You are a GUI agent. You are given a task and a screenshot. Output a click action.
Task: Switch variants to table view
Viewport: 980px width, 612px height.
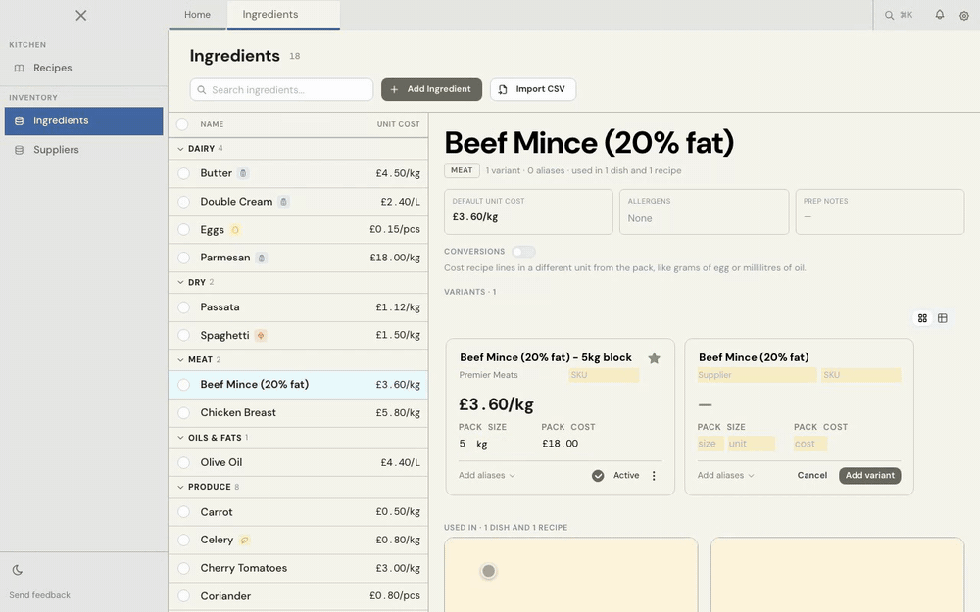943,318
